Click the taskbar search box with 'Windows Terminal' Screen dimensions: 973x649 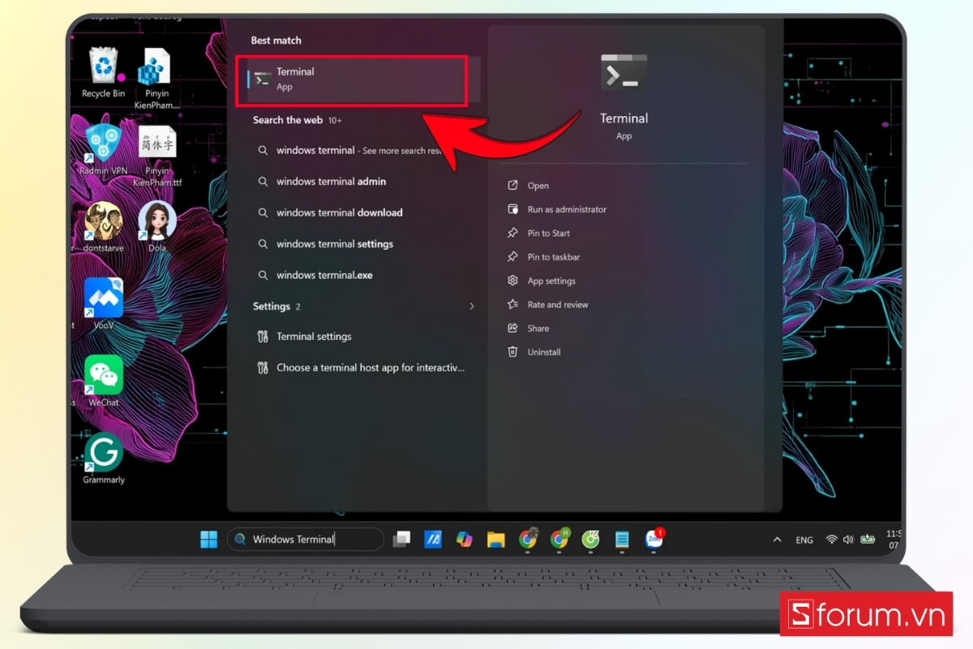[305, 539]
